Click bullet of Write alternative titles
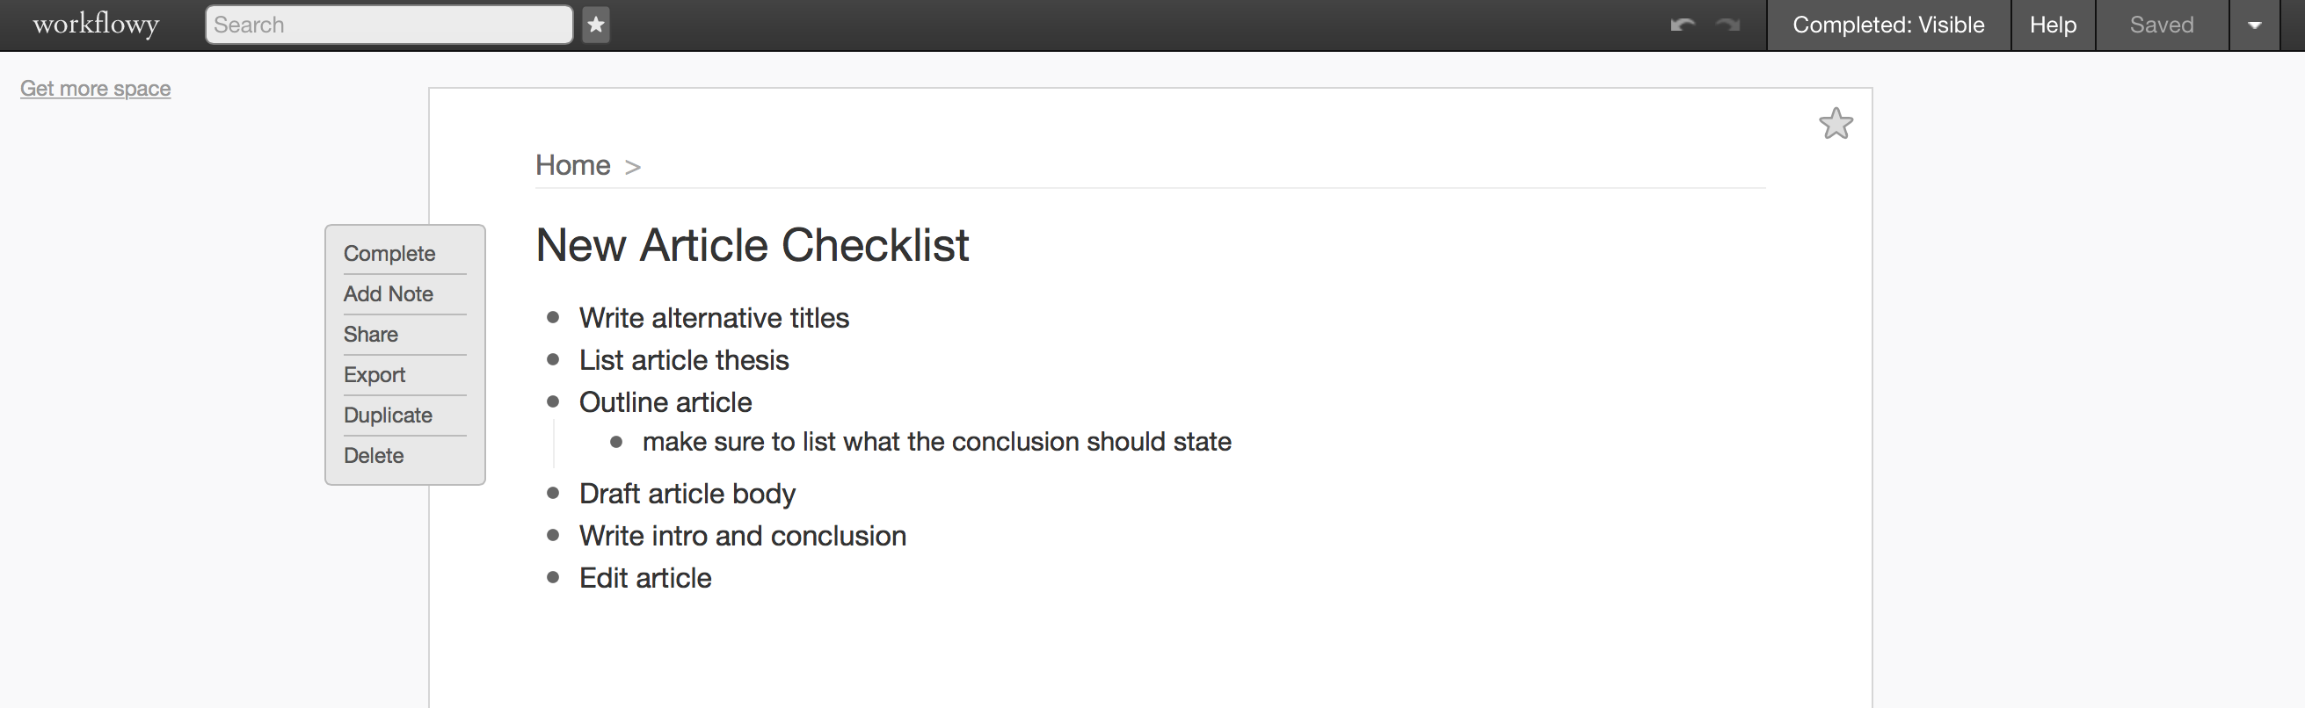 point(553,317)
